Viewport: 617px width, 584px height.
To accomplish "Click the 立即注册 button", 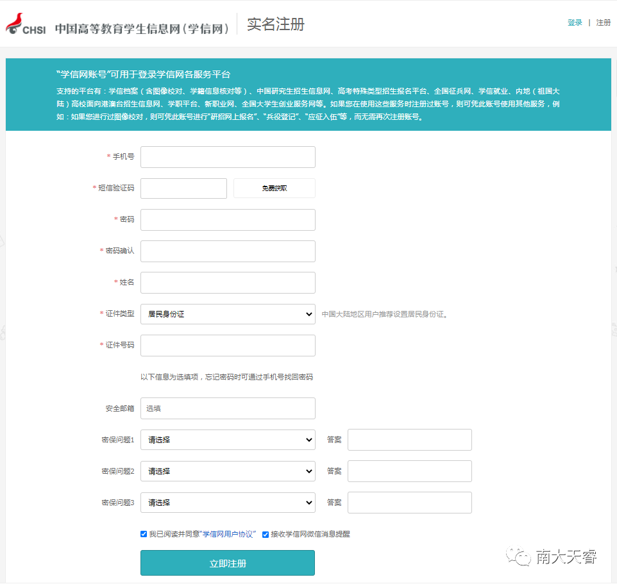I will tap(228, 563).
